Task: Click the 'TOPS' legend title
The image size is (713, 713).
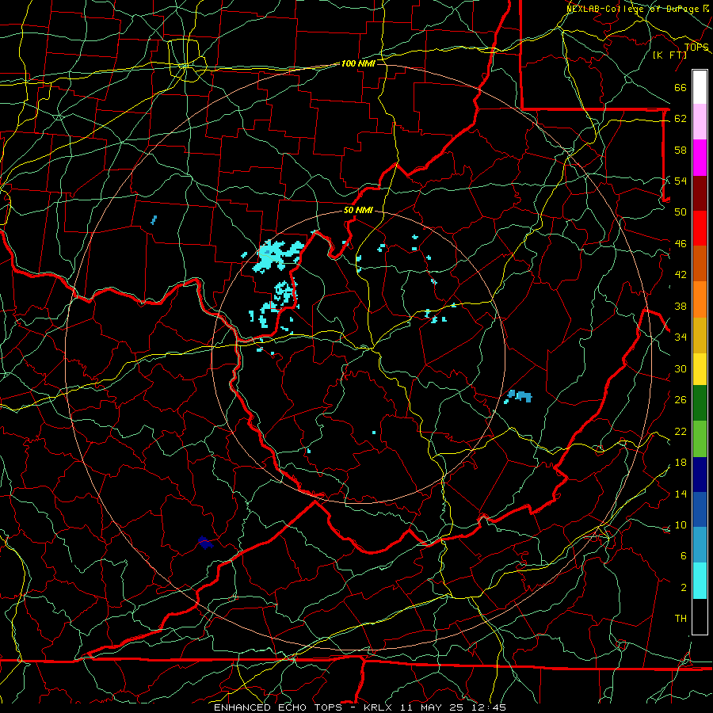Action: [696, 48]
